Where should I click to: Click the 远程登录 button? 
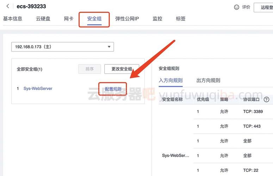pos(263,7)
